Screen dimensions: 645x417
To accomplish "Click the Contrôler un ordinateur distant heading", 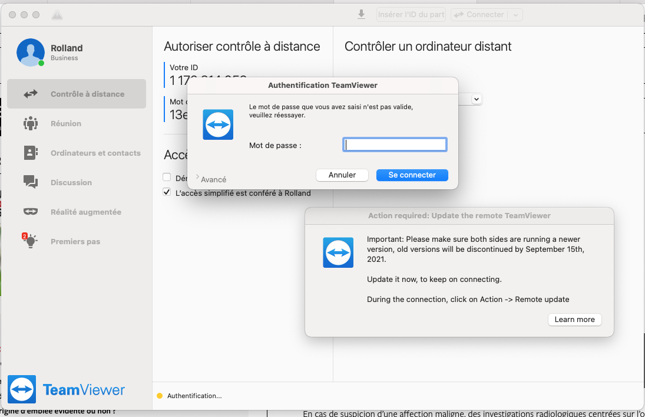I will (x=428, y=47).
